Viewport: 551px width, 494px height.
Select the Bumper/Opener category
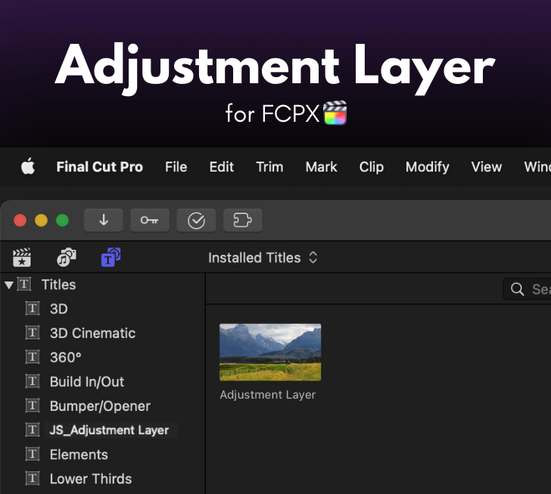coord(100,405)
